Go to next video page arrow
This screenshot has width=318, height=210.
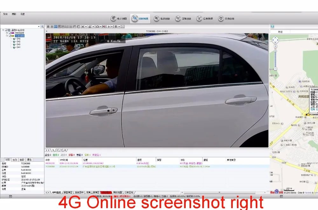click(x=79, y=27)
